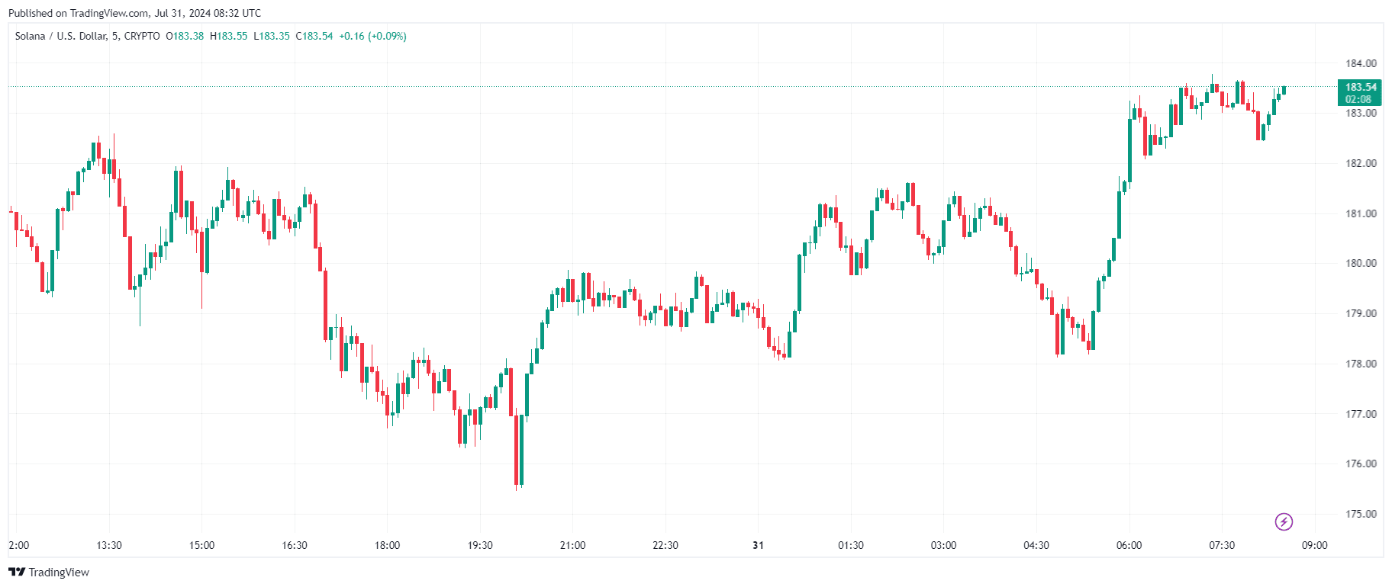1392x587 pixels.
Task: Click the 178.00 price axis label
Action: coord(1361,364)
